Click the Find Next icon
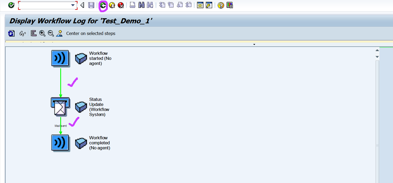The image size is (393, 183). click(x=150, y=5)
